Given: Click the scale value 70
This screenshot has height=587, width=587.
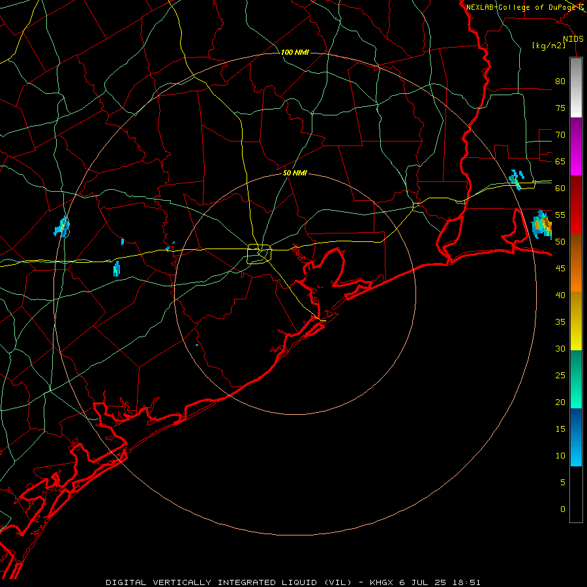Looking at the screenshot, I should tap(560, 135).
